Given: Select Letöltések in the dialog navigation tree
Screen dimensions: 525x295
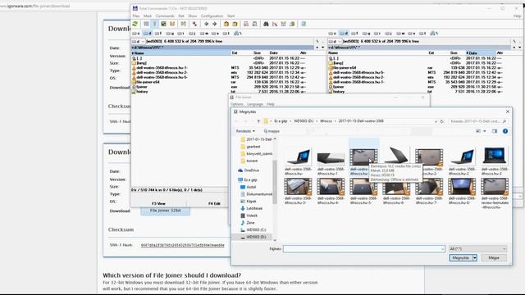Looking at the screenshot, I should pyautogui.click(x=254, y=208).
